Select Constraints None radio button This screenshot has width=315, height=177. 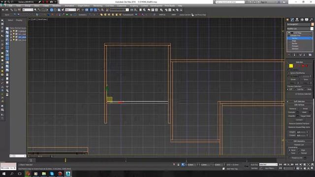pos(289,150)
